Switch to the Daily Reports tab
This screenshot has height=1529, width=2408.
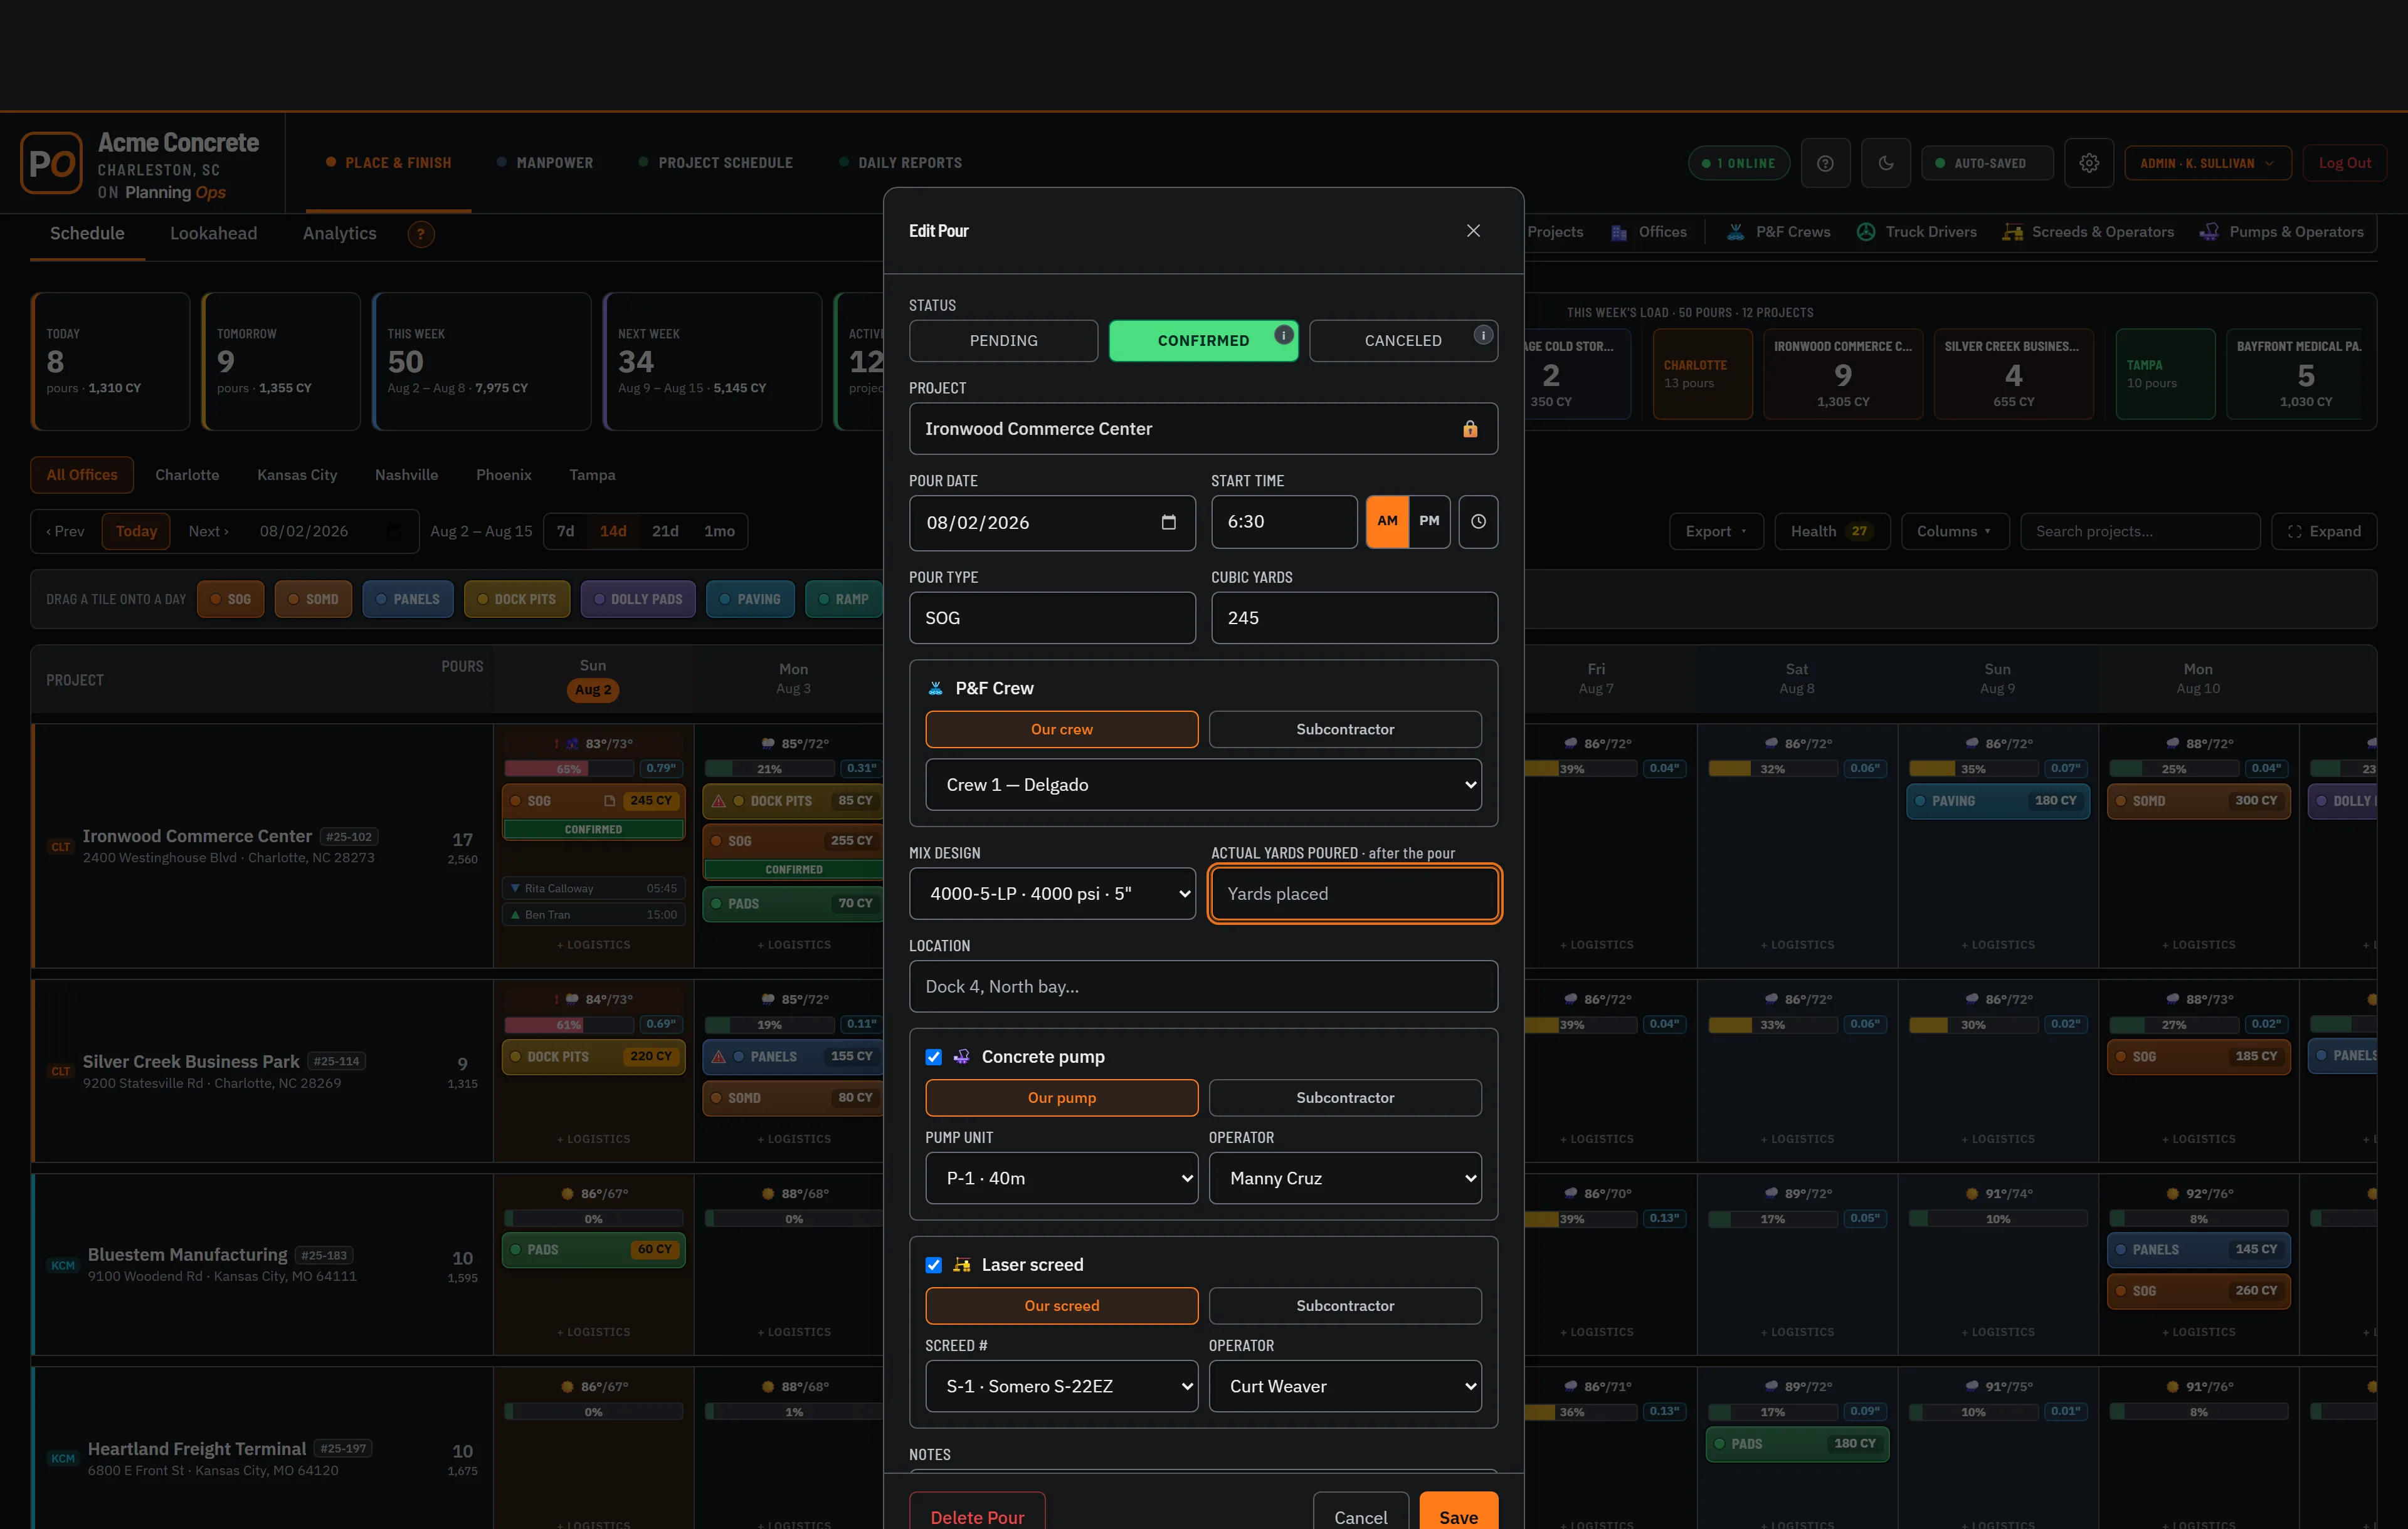pos(900,163)
